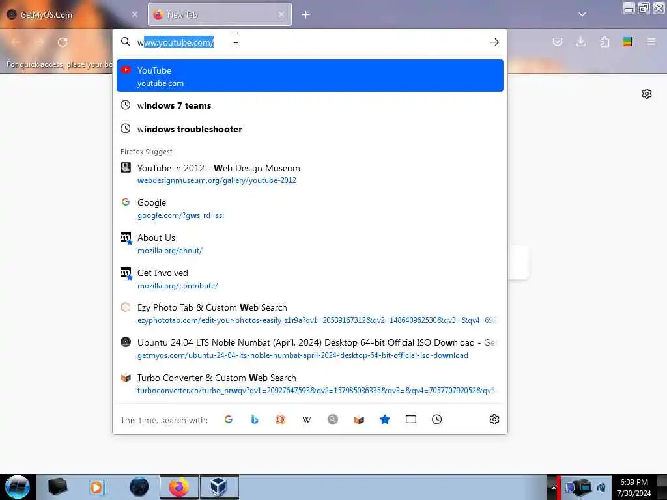Open a new tab with plus button

click(x=306, y=15)
